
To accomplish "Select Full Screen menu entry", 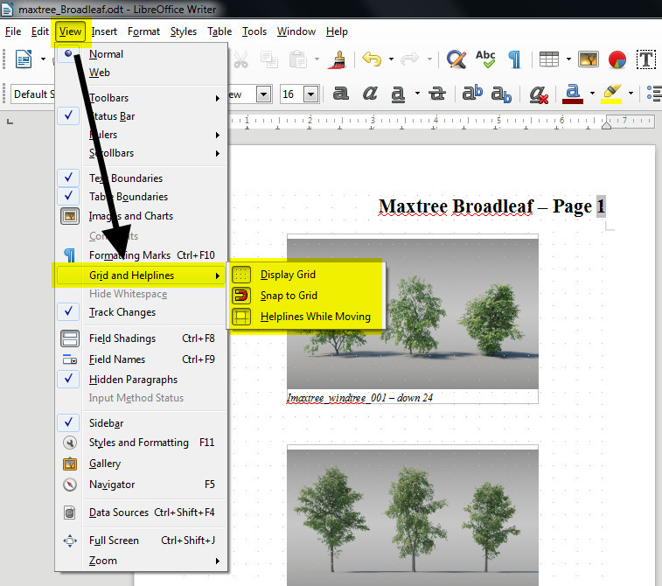I will [x=141, y=541].
